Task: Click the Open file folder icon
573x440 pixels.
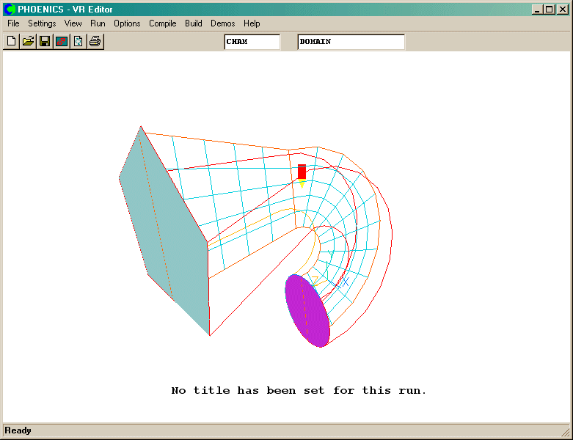Action: (28, 41)
